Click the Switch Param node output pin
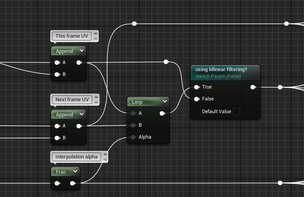 253,87
